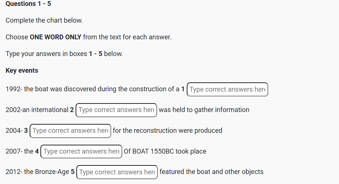Click "was held to gather information" text
The image size is (339, 184).
(204, 110)
